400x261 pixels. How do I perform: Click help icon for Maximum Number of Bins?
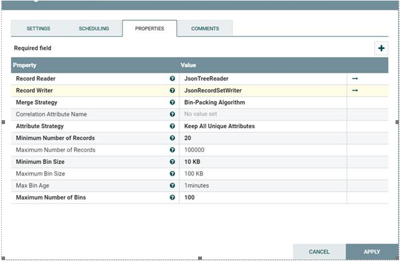tap(172, 197)
